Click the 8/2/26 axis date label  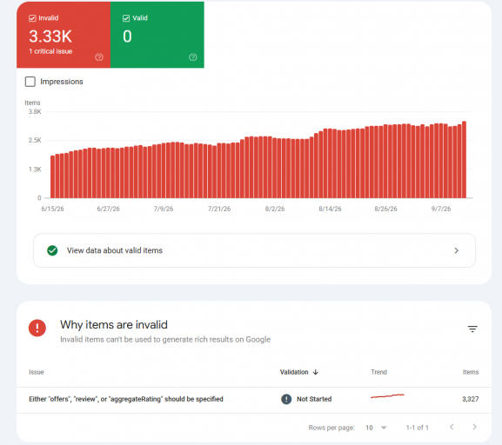click(x=275, y=209)
